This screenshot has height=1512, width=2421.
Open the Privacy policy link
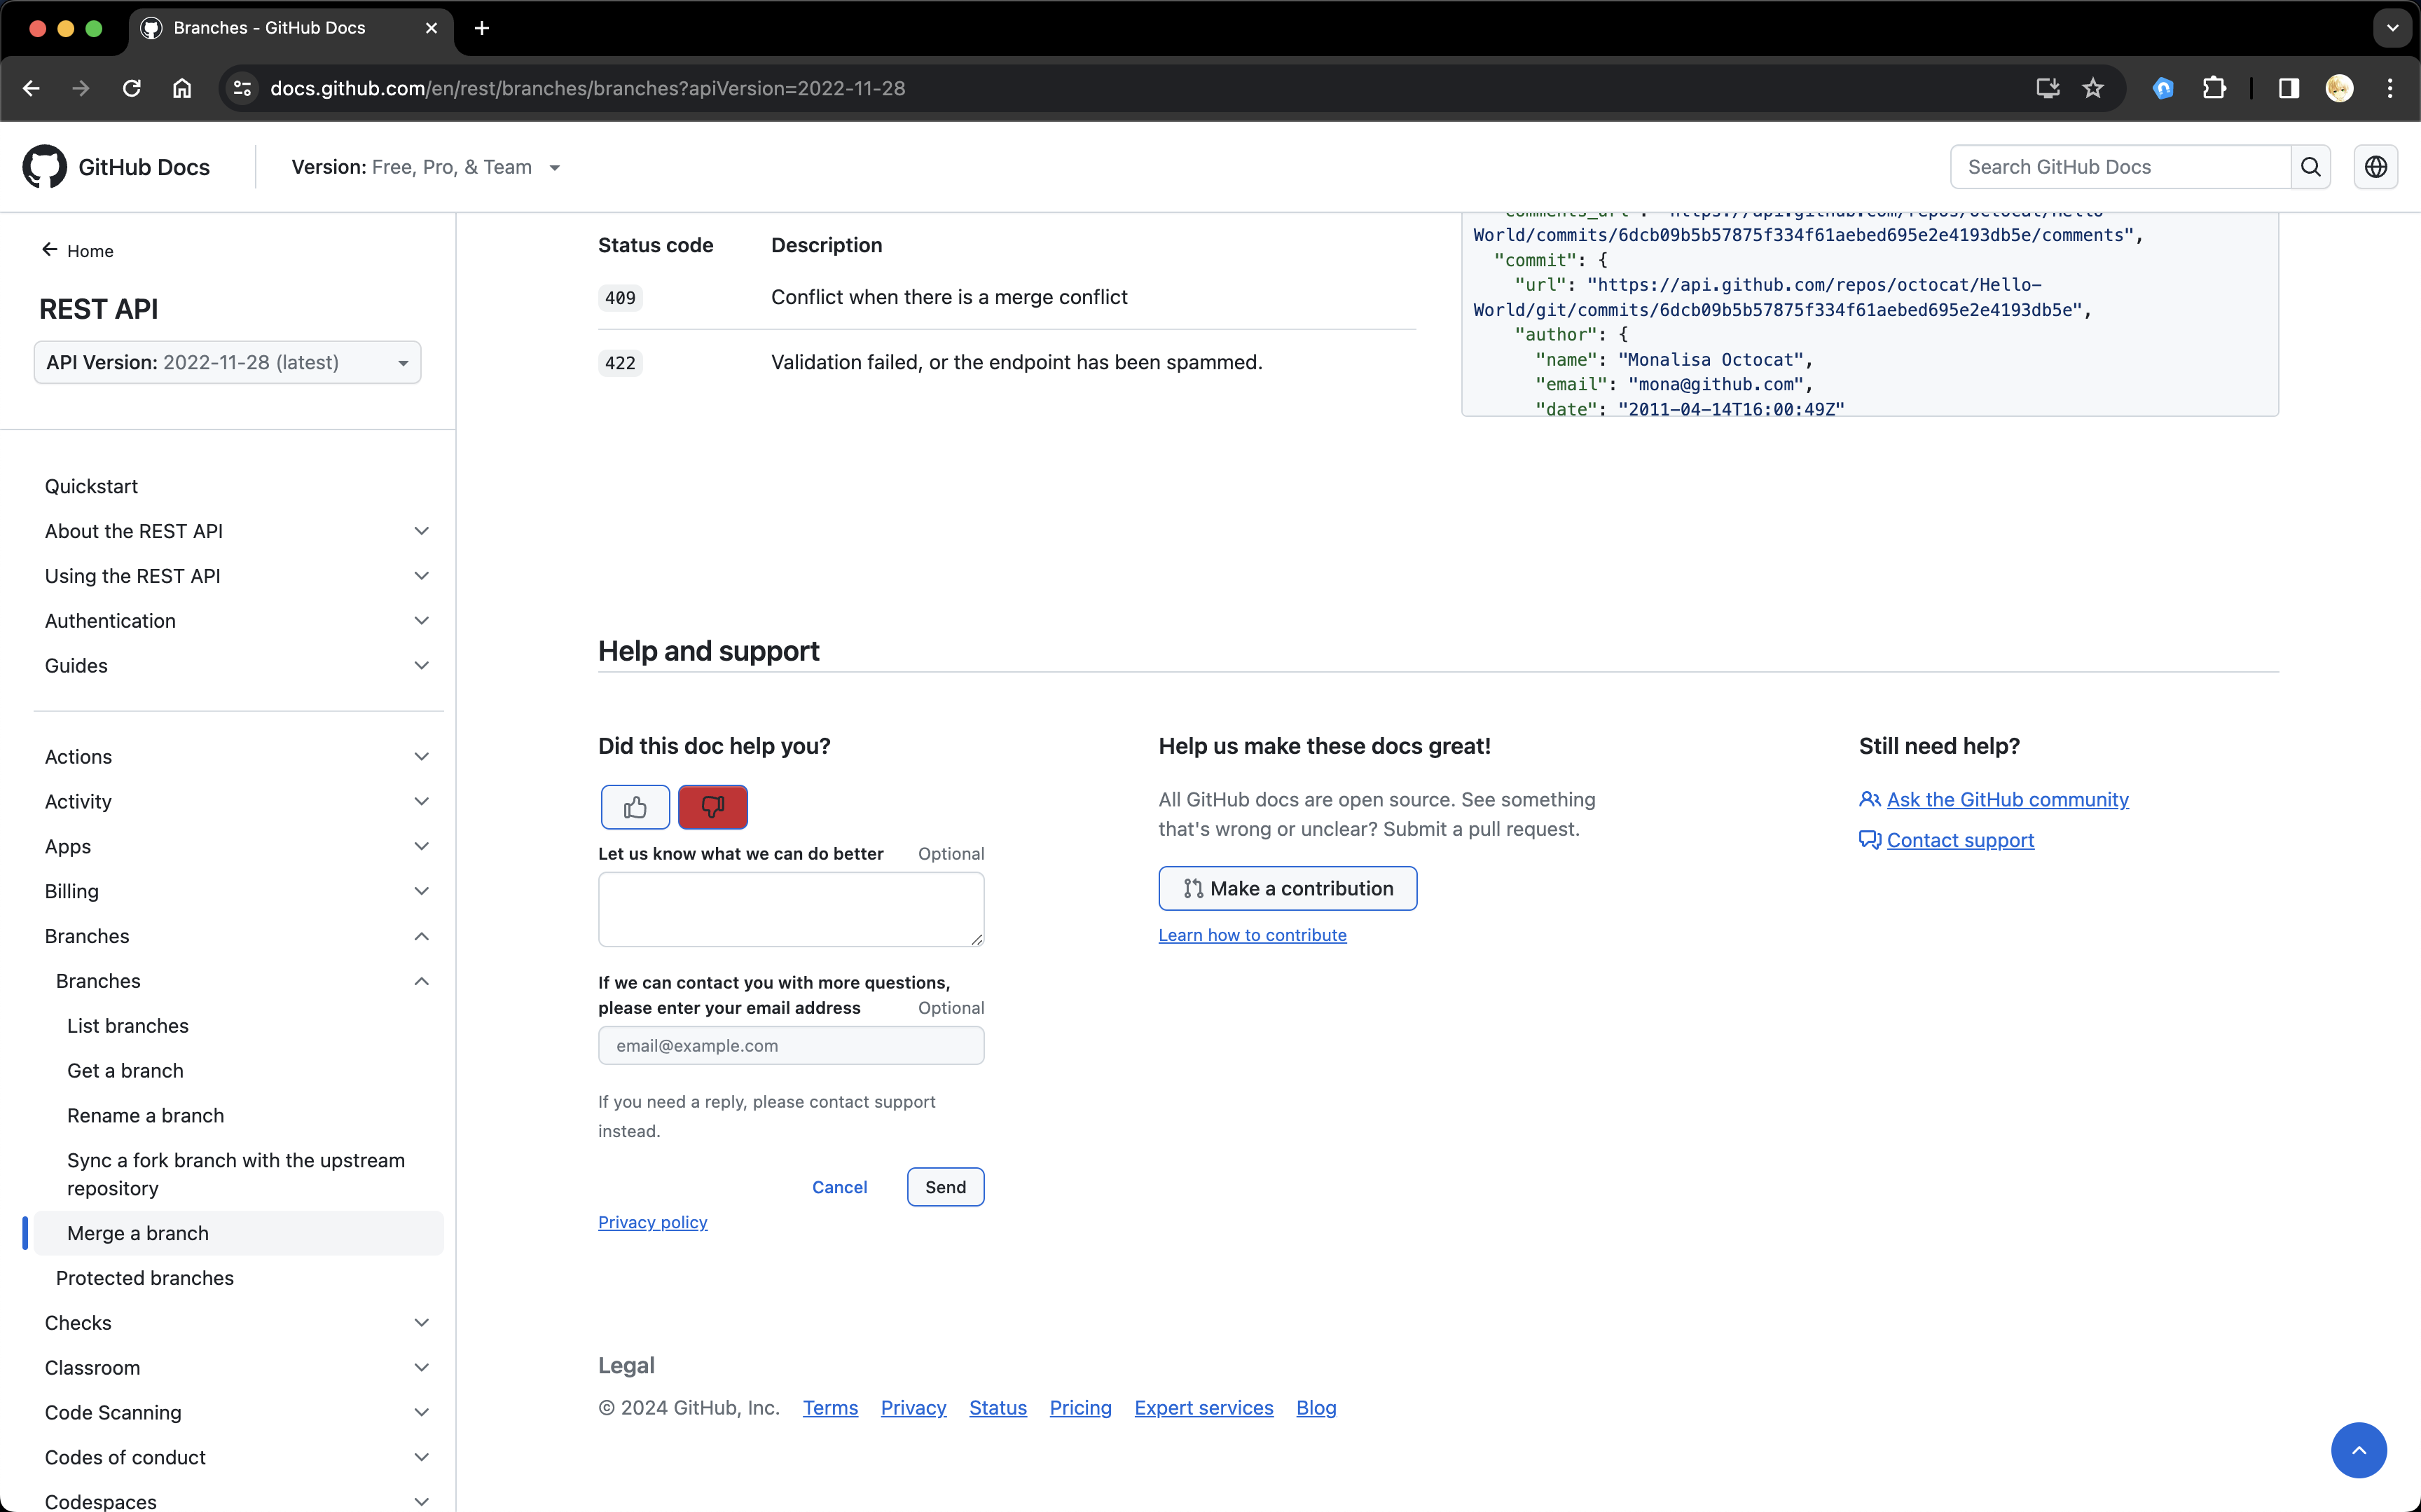coord(653,1222)
